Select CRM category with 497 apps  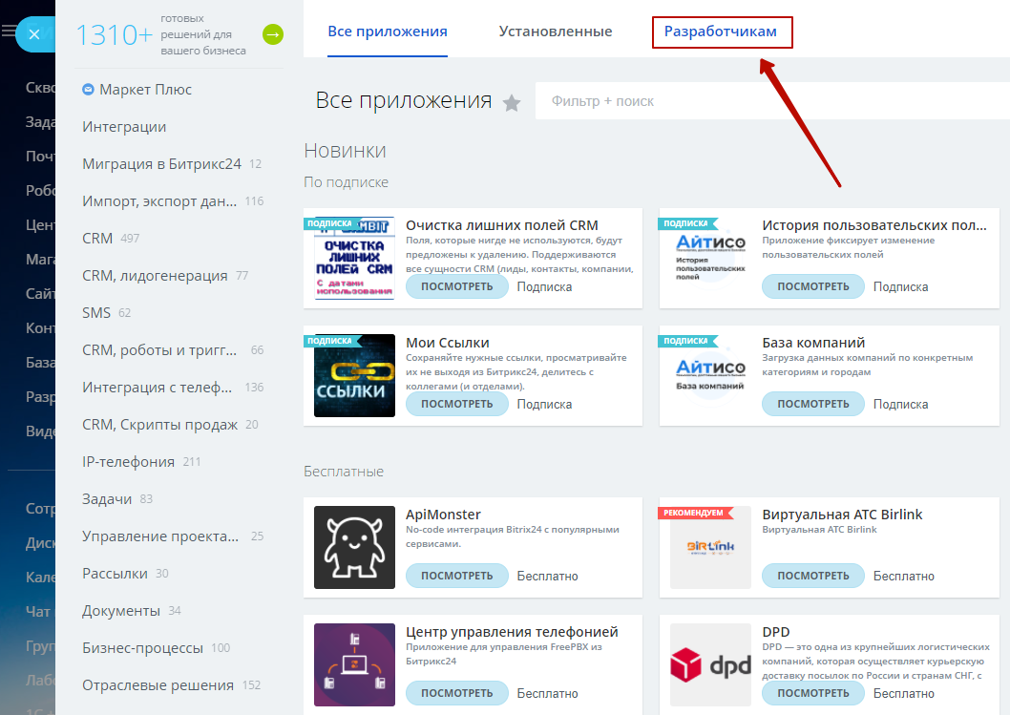coord(97,239)
